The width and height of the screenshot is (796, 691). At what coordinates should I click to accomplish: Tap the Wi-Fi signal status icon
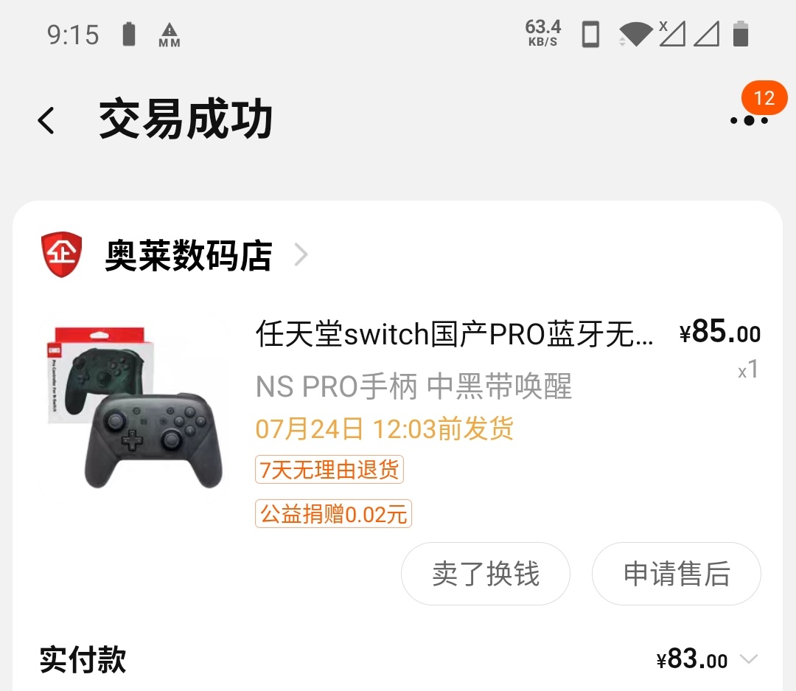point(635,35)
